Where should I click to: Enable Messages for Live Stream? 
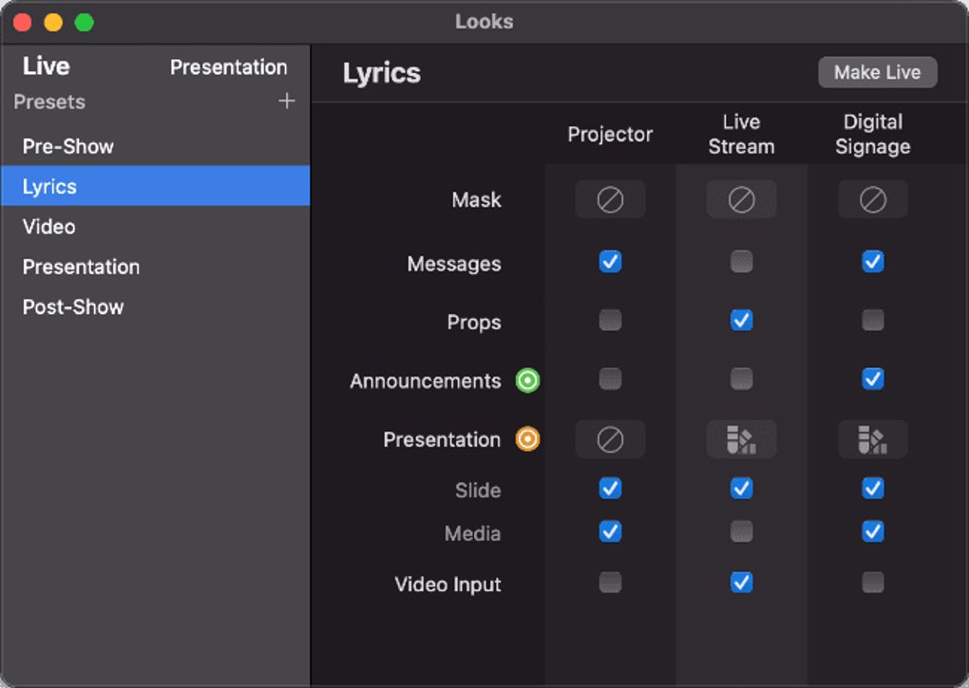click(x=741, y=262)
